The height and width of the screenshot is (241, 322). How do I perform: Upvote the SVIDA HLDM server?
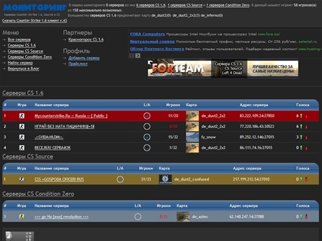click(x=301, y=137)
